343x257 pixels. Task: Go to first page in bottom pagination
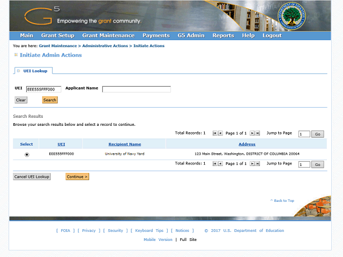coord(215,164)
